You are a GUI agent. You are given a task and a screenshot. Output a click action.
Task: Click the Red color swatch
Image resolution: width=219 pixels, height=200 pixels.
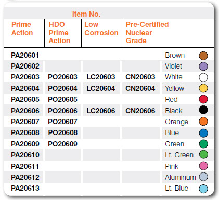[x=203, y=99]
